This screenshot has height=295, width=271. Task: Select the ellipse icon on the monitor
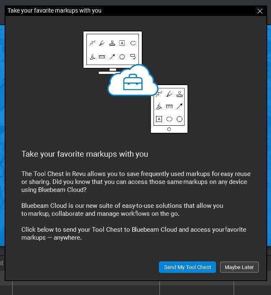click(x=133, y=43)
